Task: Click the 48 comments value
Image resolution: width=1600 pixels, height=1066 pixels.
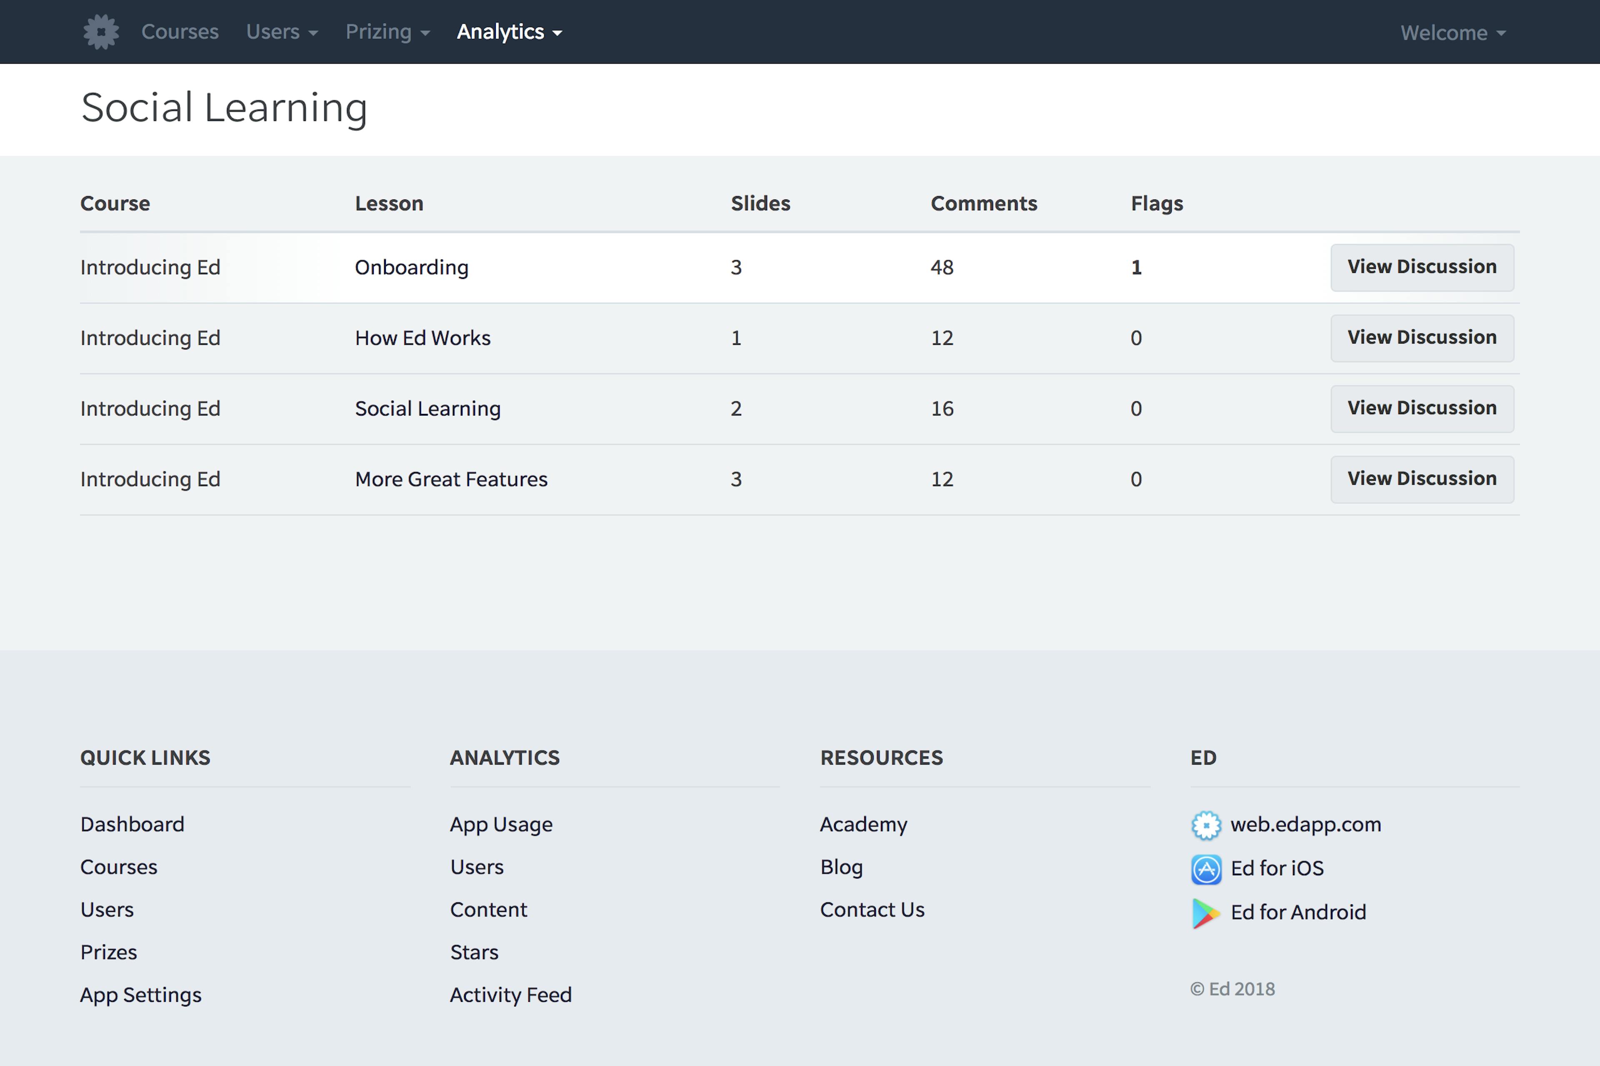Action: coord(942,267)
